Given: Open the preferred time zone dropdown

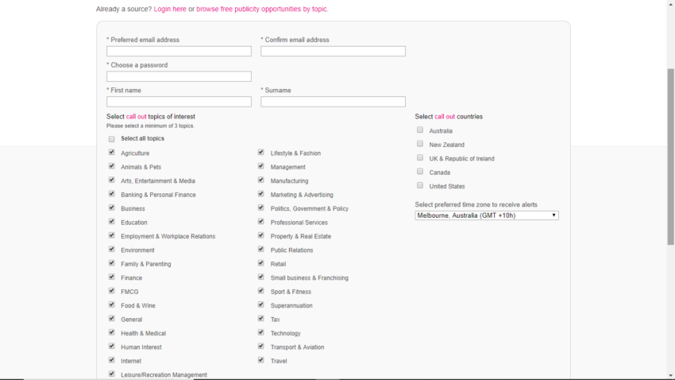Looking at the screenshot, I should [x=487, y=215].
